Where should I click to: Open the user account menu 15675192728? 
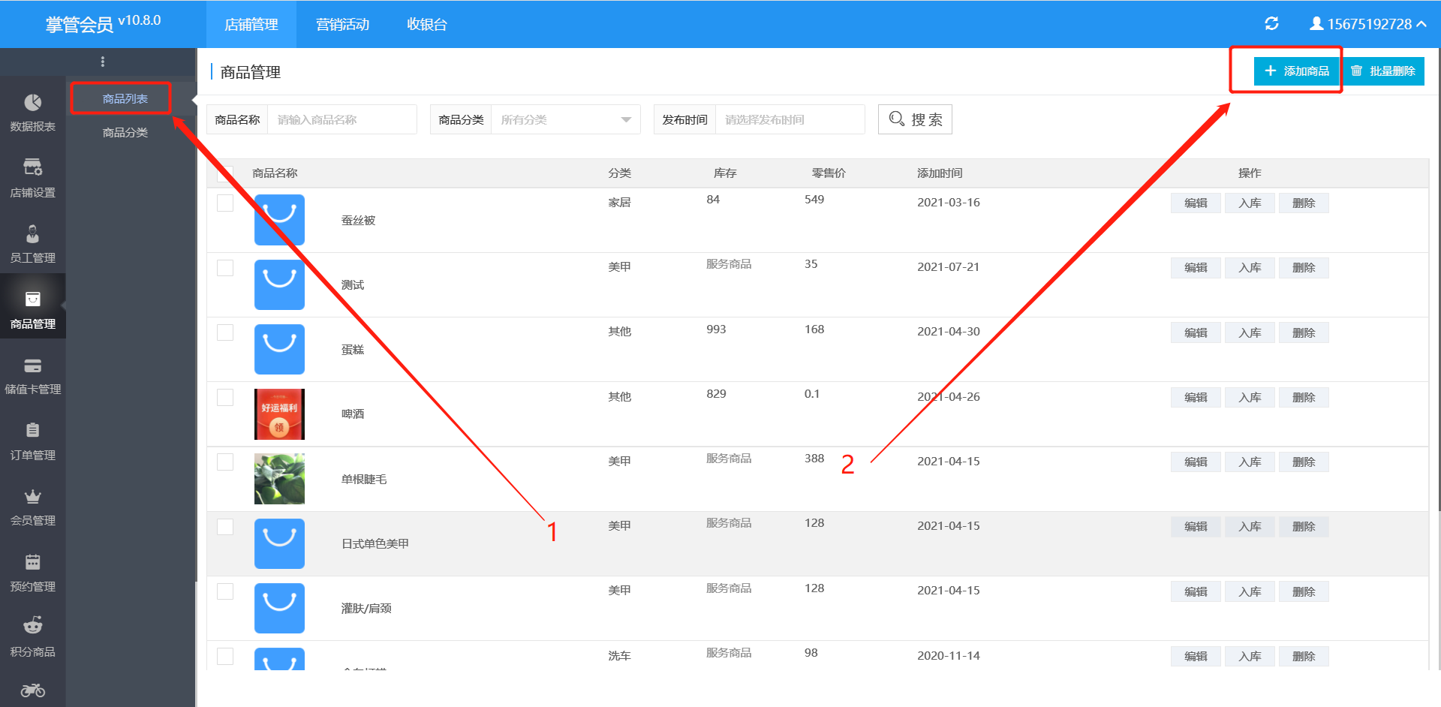(x=1367, y=24)
